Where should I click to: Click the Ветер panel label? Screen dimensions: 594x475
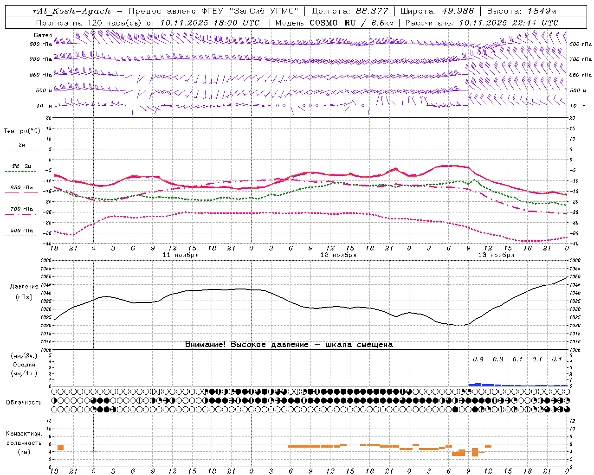coord(43,35)
